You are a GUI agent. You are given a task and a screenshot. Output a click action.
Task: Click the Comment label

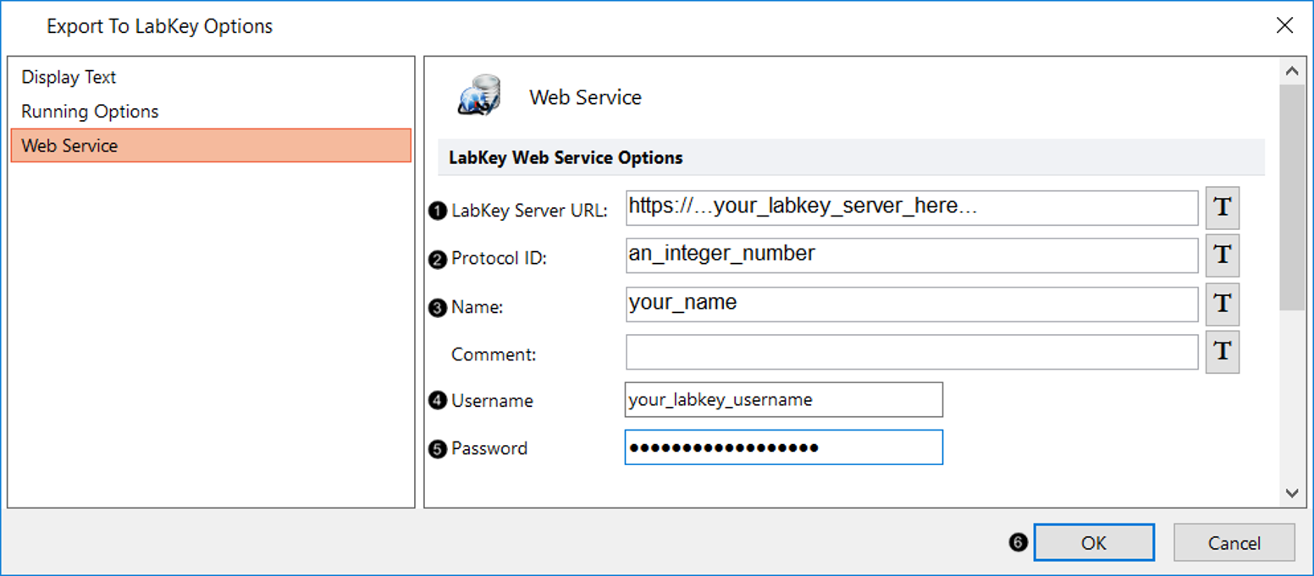[494, 355]
